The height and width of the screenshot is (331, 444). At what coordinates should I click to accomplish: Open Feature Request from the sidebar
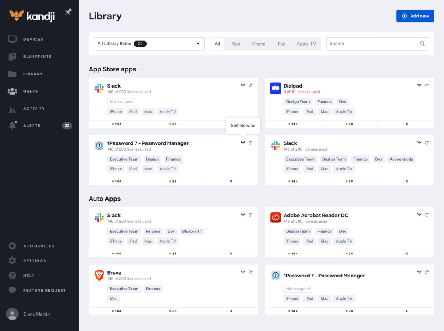click(x=12, y=290)
